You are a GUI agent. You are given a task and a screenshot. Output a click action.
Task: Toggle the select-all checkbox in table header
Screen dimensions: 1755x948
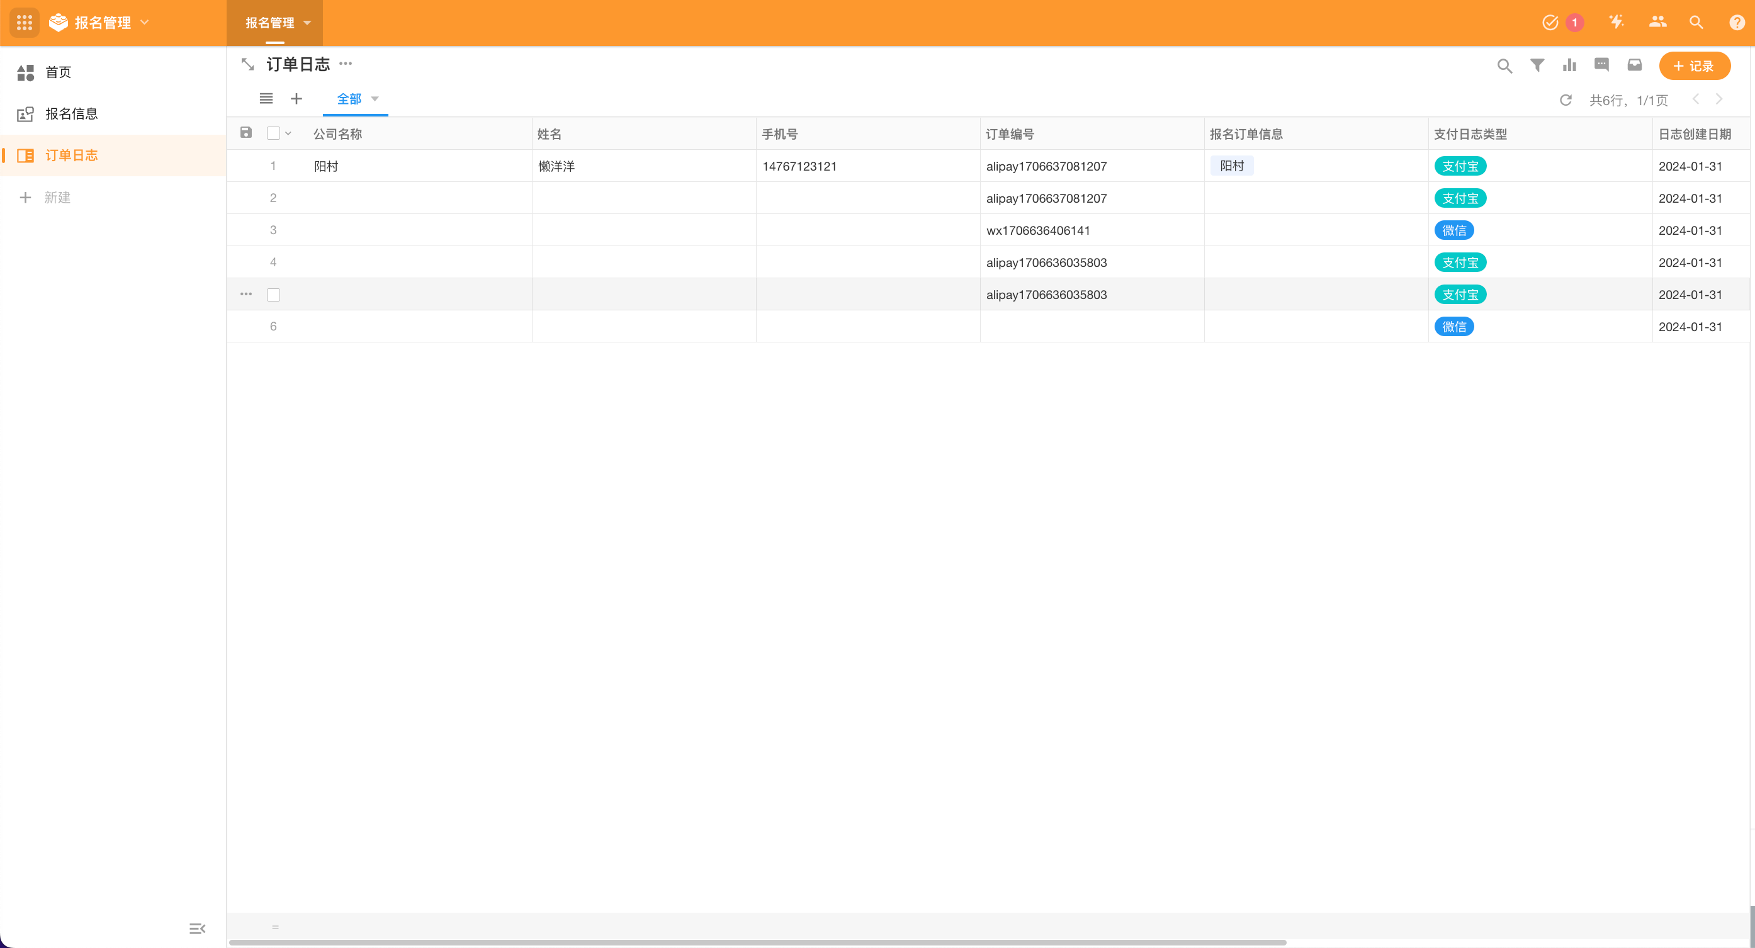[273, 133]
